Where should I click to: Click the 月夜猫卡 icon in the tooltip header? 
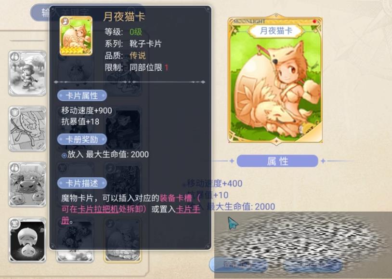point(76,36)
